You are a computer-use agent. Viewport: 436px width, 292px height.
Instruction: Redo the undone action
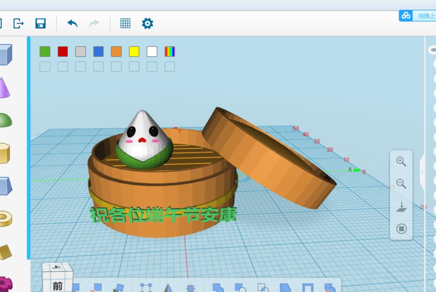pos(94,23)
